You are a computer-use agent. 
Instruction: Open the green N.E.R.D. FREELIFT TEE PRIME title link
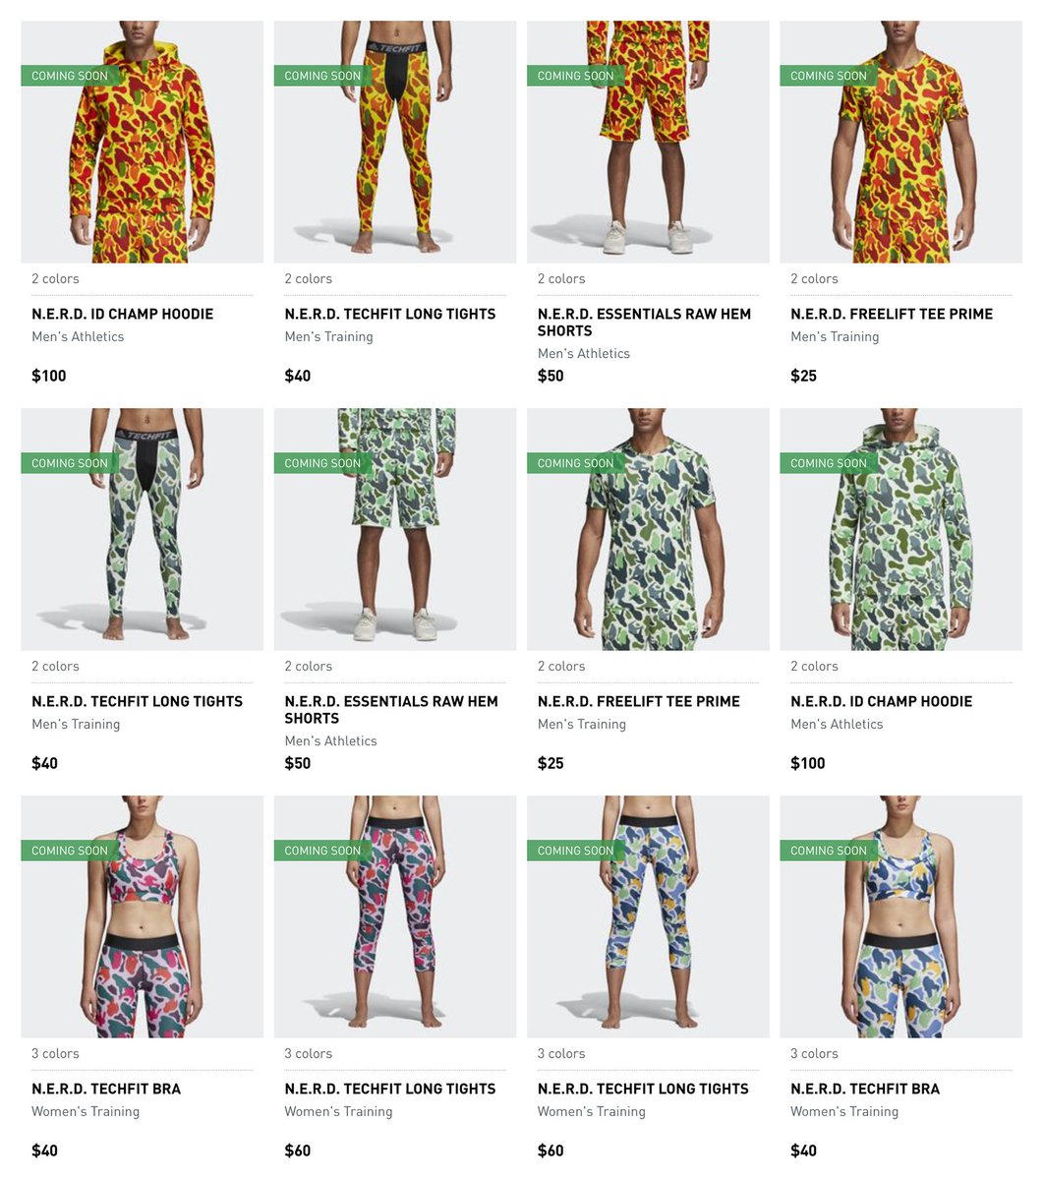click(x=639, y=702)
